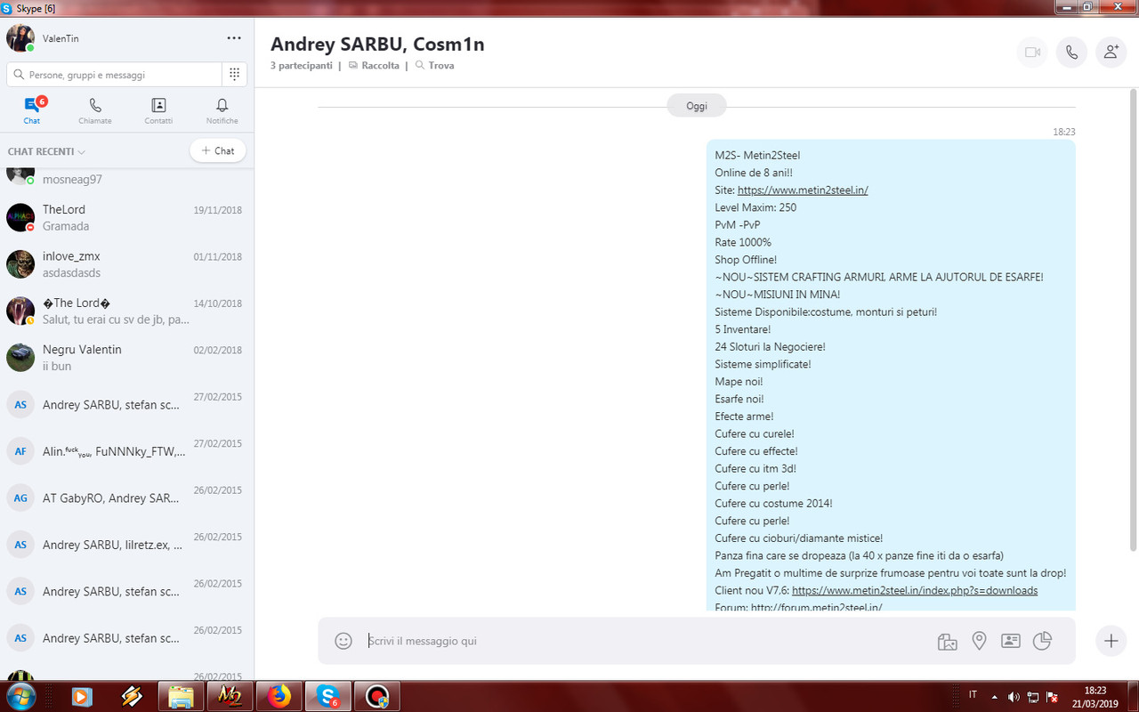Click the Oggi date separator
The height and width of the screenshot is (712, 1139).
697,106
